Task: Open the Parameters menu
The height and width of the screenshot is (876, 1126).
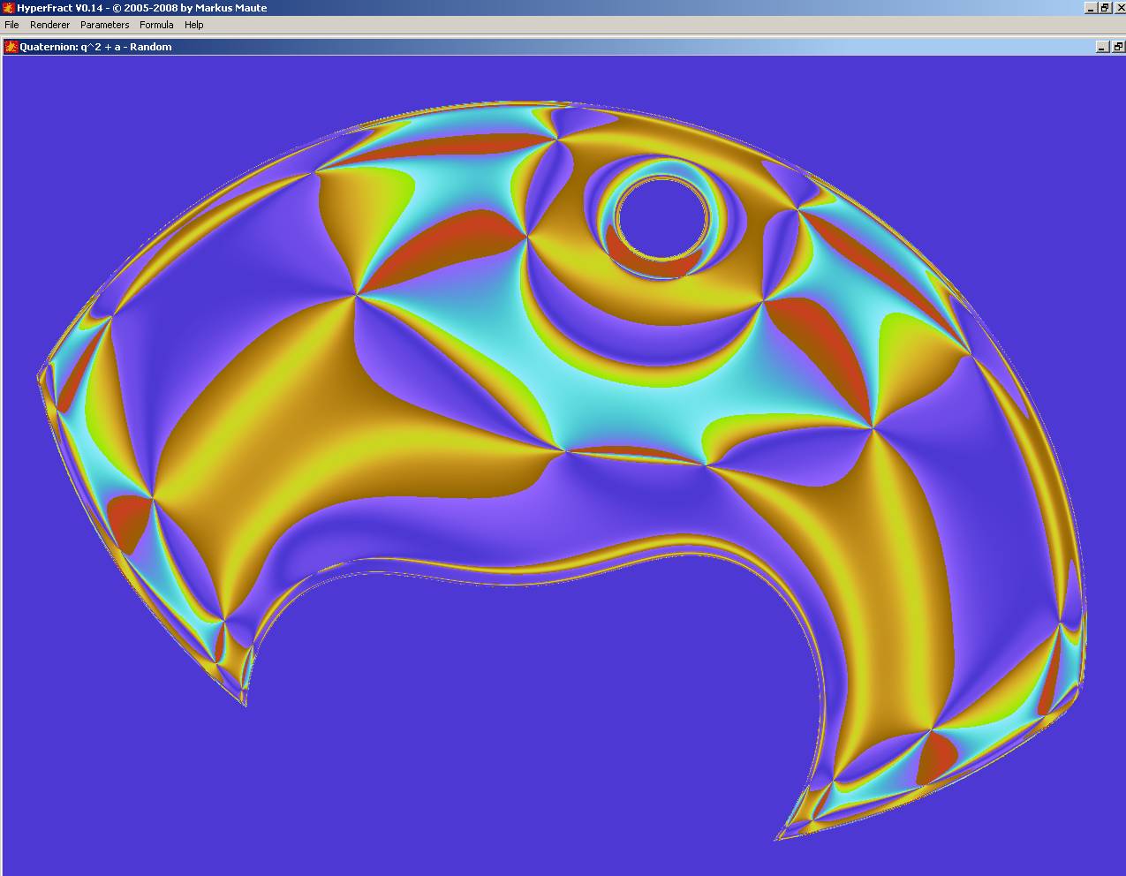Action: [104, 25]
